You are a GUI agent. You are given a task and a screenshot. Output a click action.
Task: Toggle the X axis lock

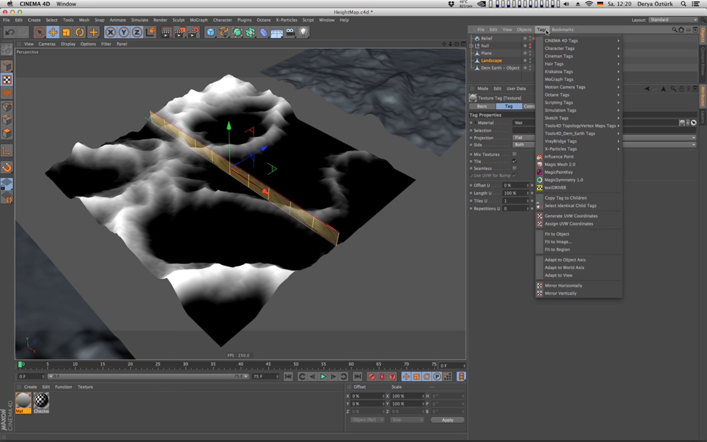point(110,32)
